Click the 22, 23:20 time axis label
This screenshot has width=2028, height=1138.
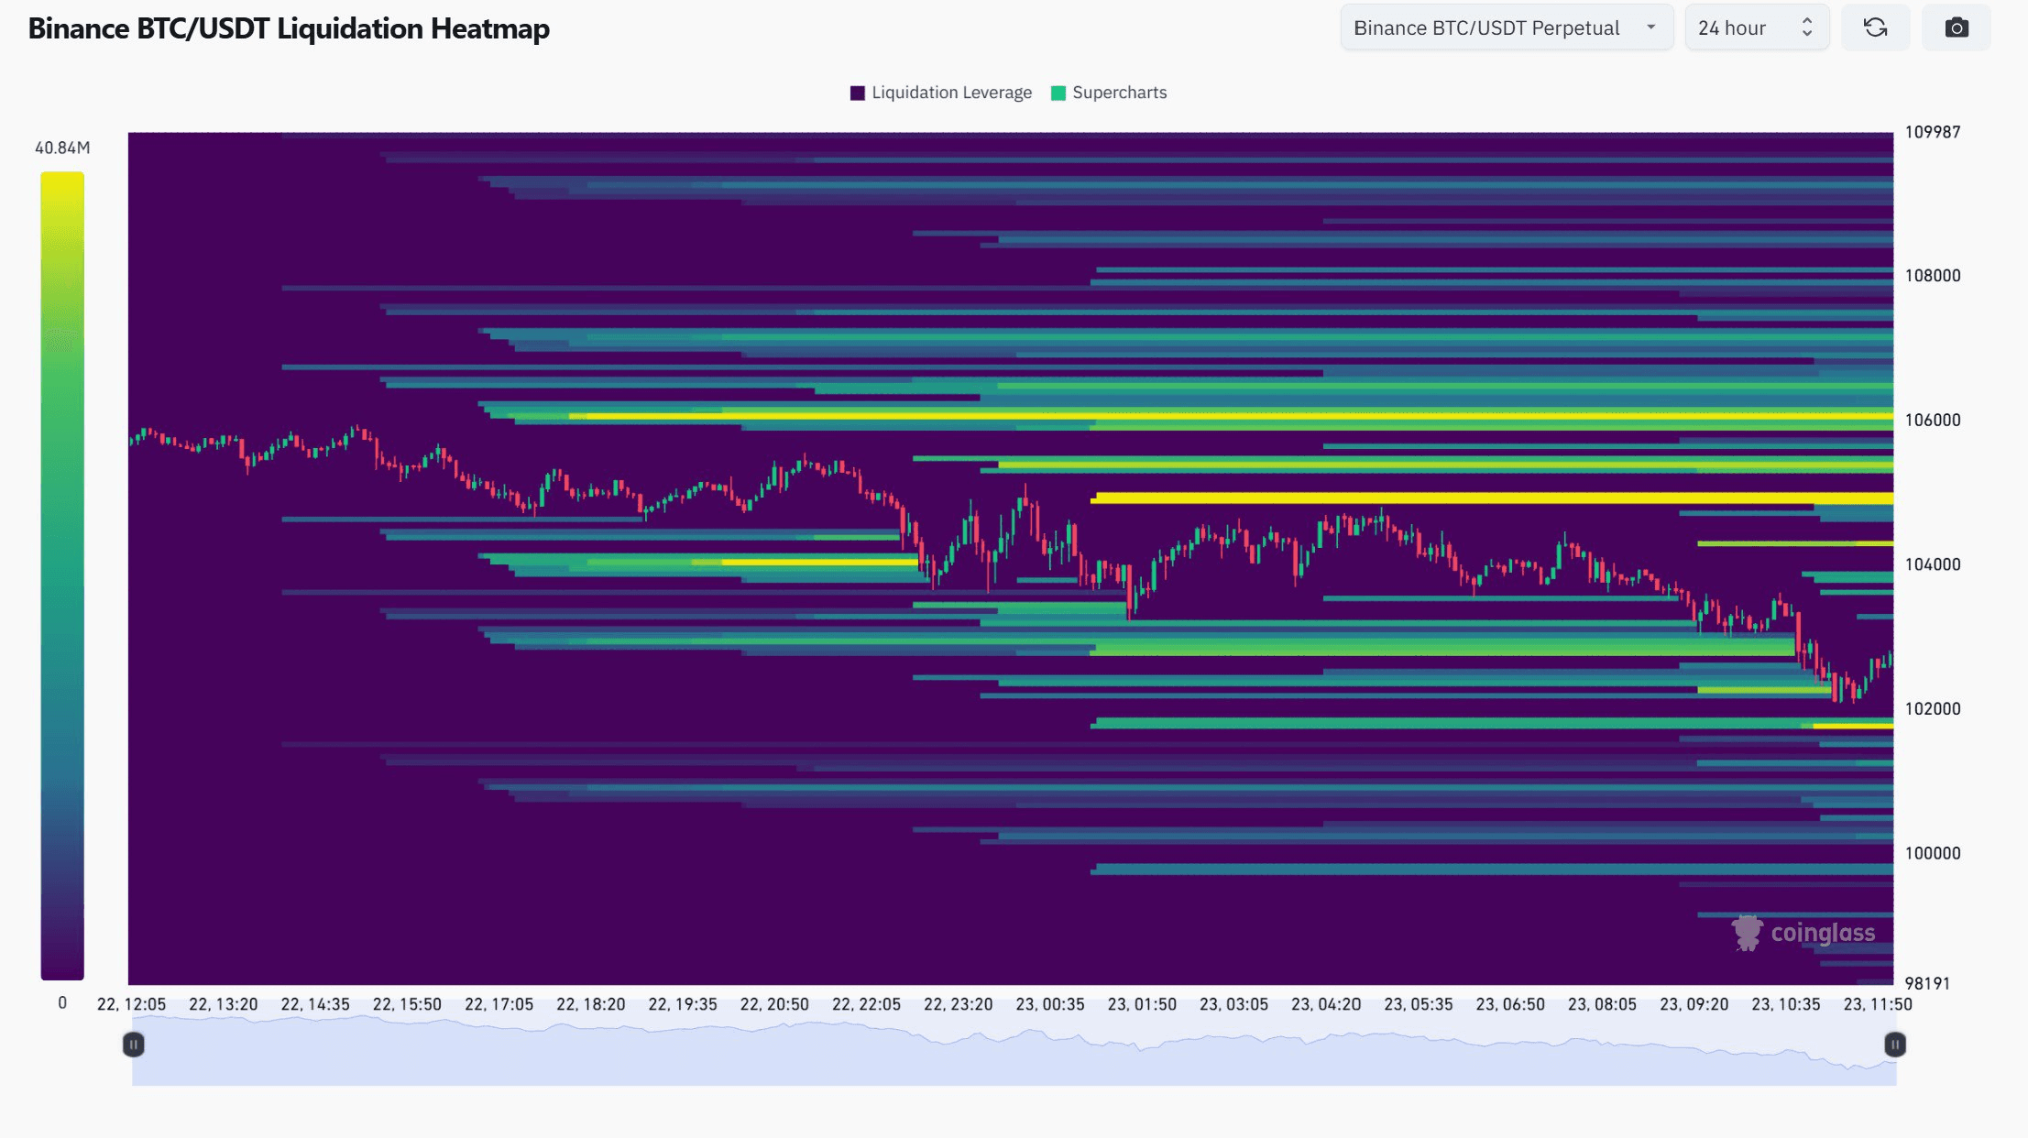click(959, 1004)
